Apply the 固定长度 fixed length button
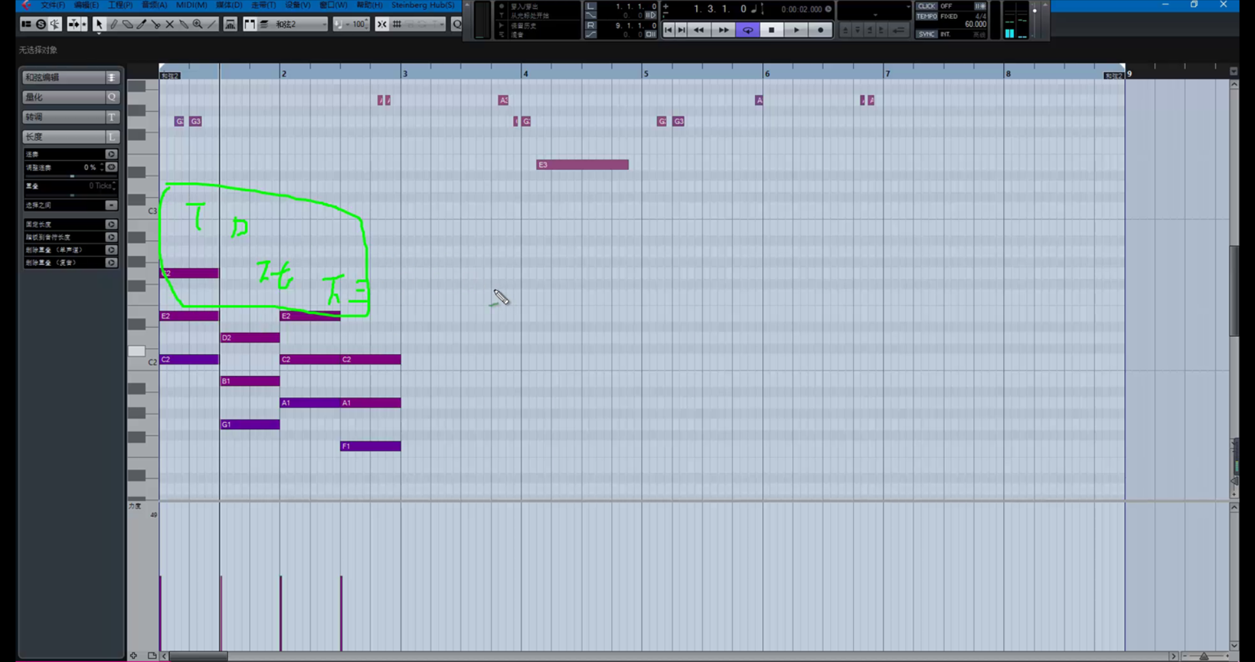Image resolution: width=1255 pixels, height=662 pixels. tap(111, 224)
